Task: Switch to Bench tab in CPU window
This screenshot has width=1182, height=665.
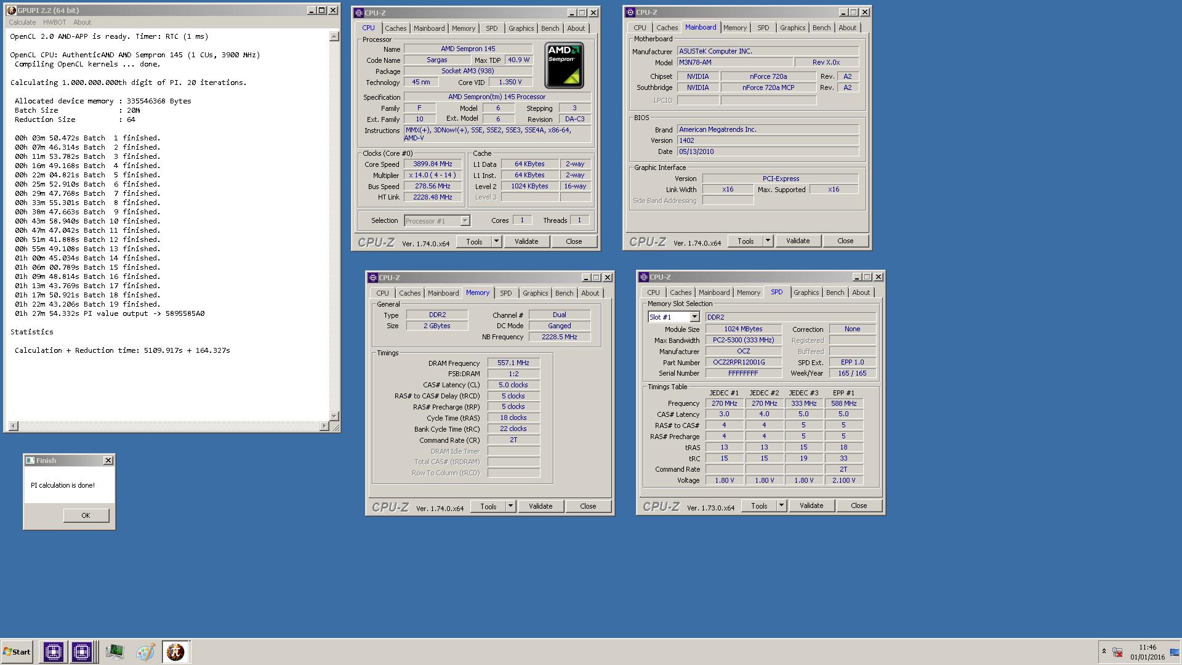Action: tap(550, 28)
